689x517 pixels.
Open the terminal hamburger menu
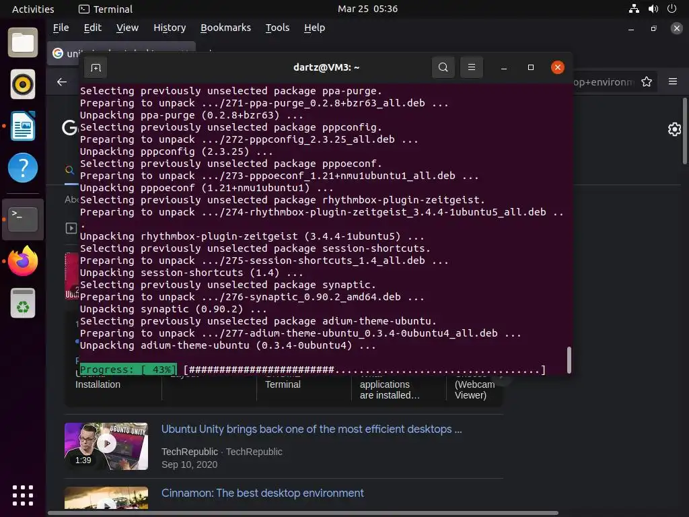(472, 67)
